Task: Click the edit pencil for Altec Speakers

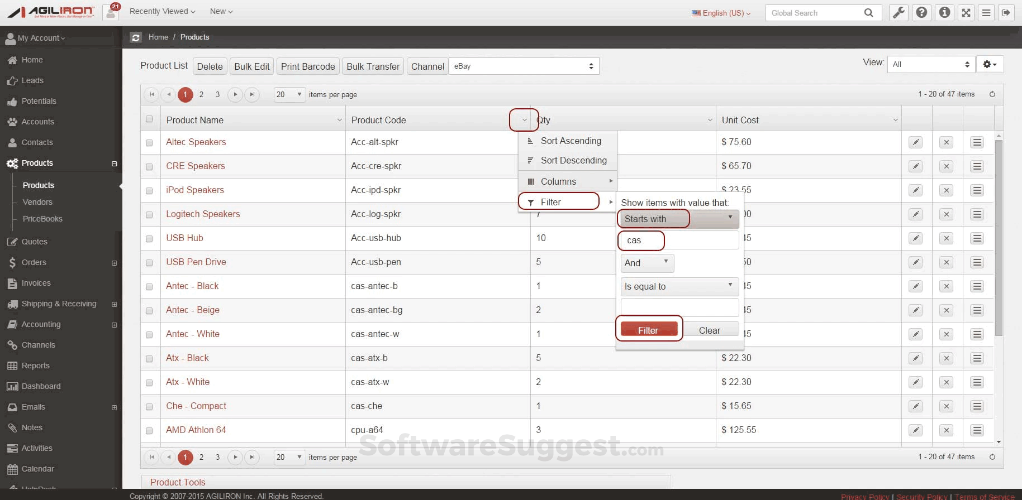Action: (x=915, y=142)
